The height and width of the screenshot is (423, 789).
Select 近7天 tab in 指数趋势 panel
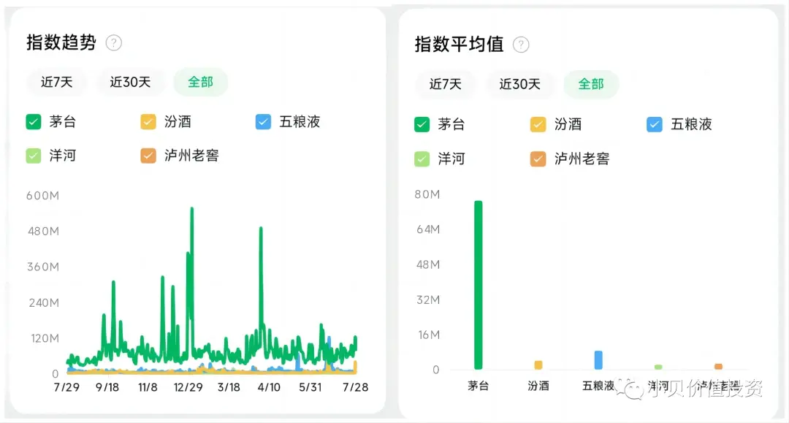56,82
